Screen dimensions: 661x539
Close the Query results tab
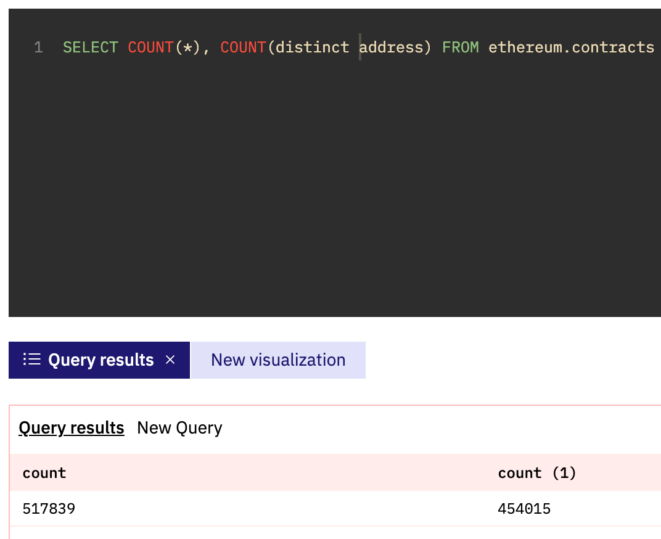(170, 360)
